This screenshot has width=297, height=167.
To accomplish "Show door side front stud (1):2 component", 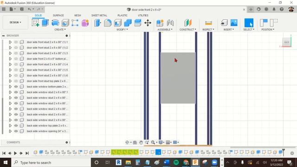I will tap(16, 48).
